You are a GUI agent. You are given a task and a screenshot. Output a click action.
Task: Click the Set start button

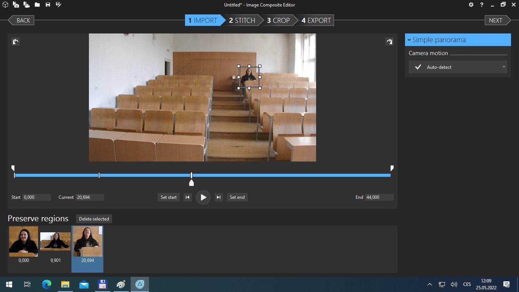coord(169,197)
